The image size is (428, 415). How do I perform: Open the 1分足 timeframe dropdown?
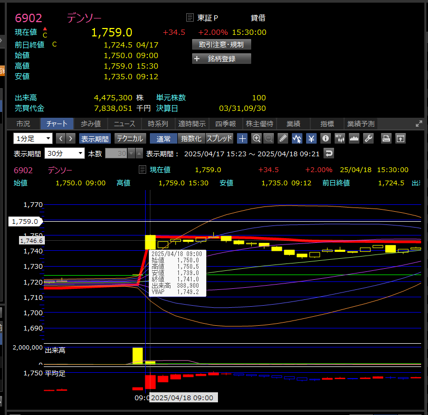(x=33, y=139)
